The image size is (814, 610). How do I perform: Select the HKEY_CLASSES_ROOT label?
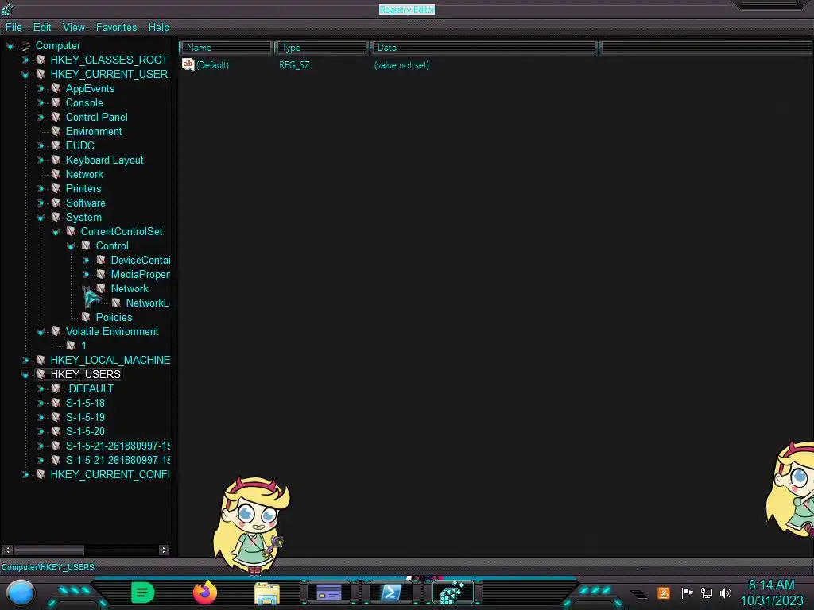pos(109,60)
